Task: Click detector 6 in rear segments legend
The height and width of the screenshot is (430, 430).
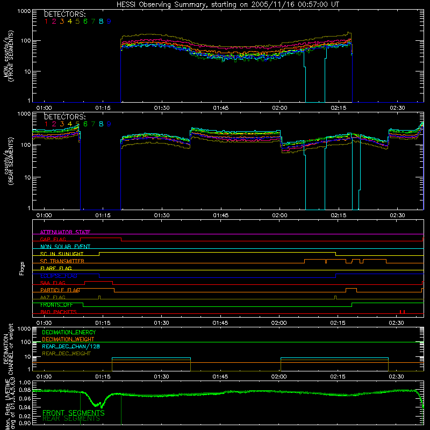Action: (x=85, y=124)
